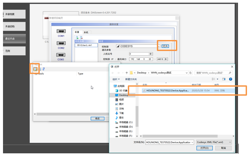This screenshot has height=157, width=249.
Task: Select the 装置 tab
Action: pyautogui.click(x=77, y=32)
